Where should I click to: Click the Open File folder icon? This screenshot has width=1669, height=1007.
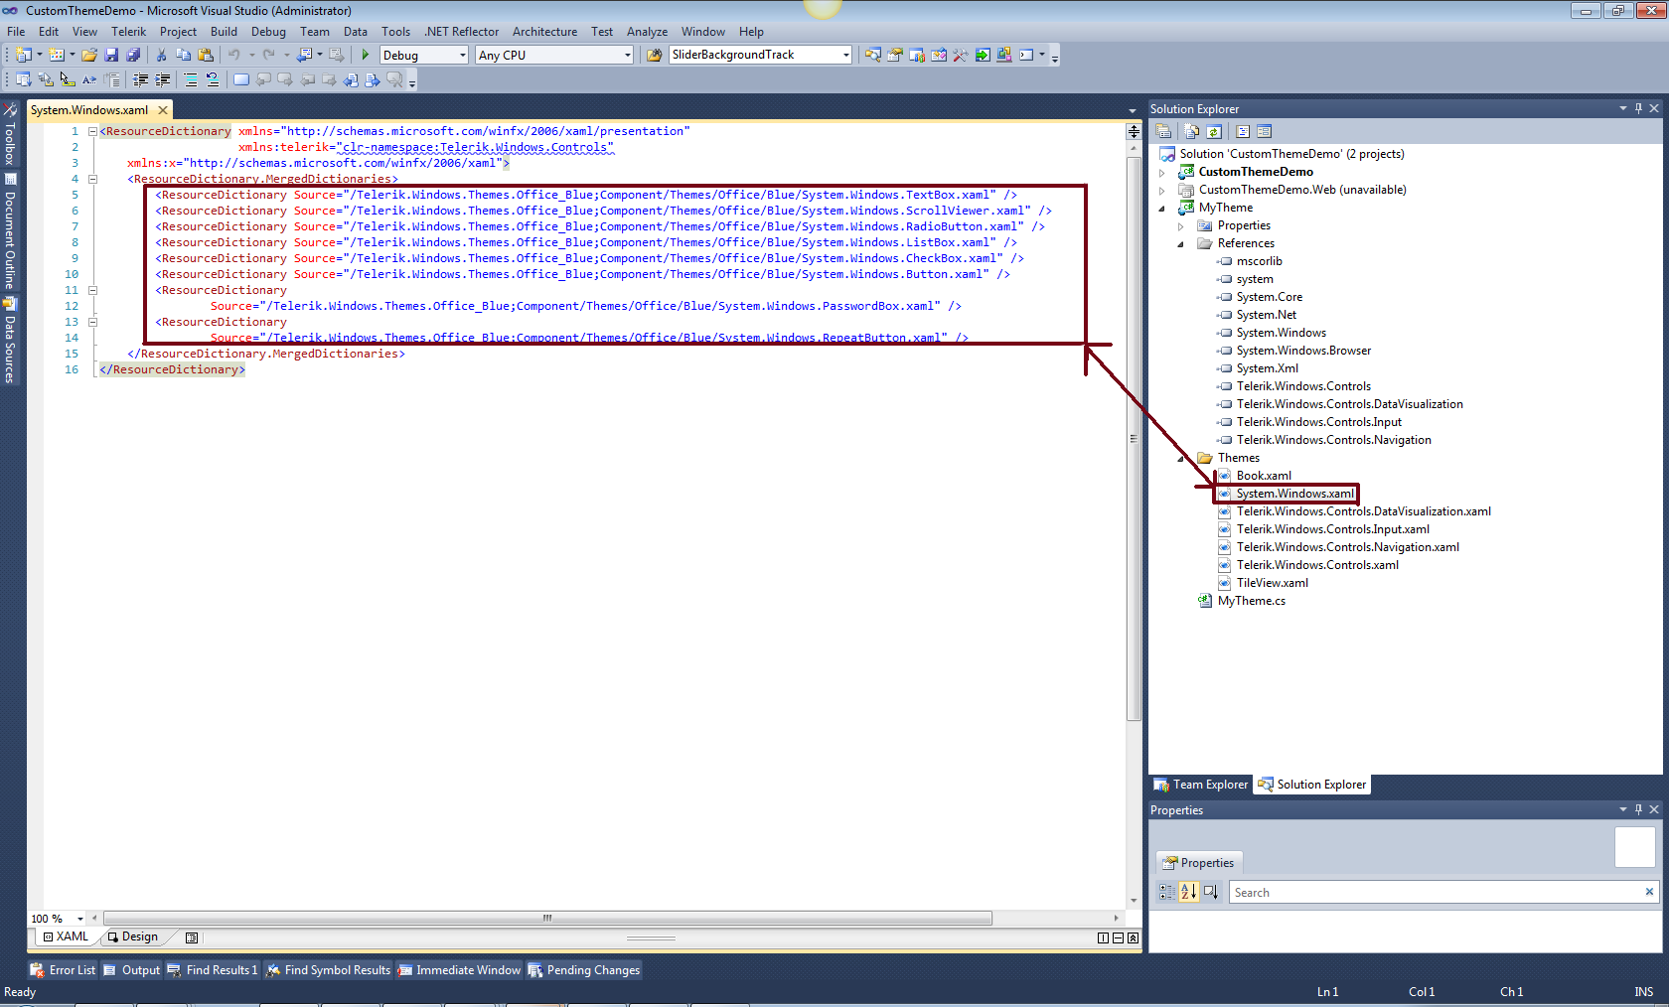[x=89, y=56]
